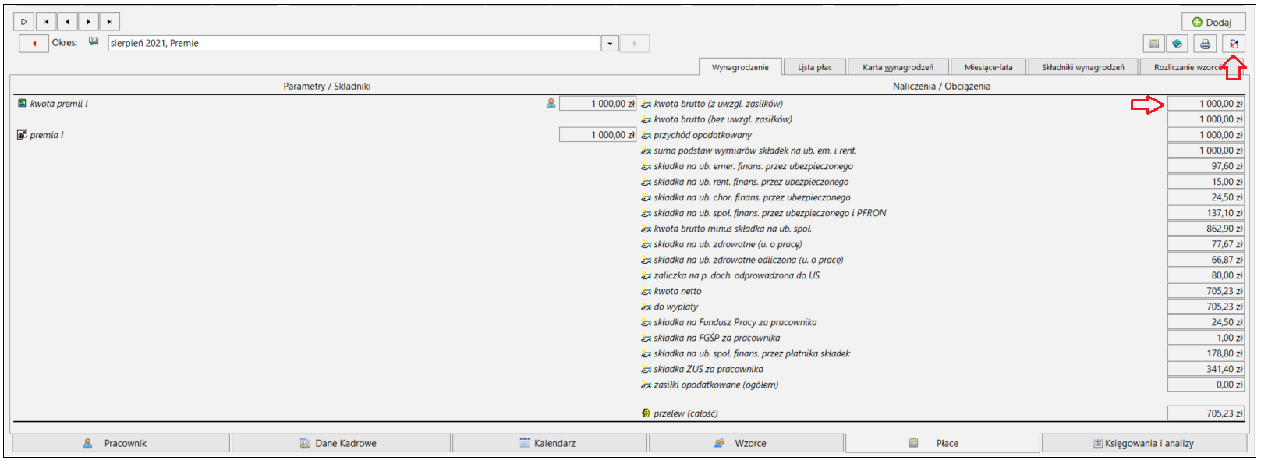
Task: Click the coin icon beside przelew (całość)
Action: (646, 413)
